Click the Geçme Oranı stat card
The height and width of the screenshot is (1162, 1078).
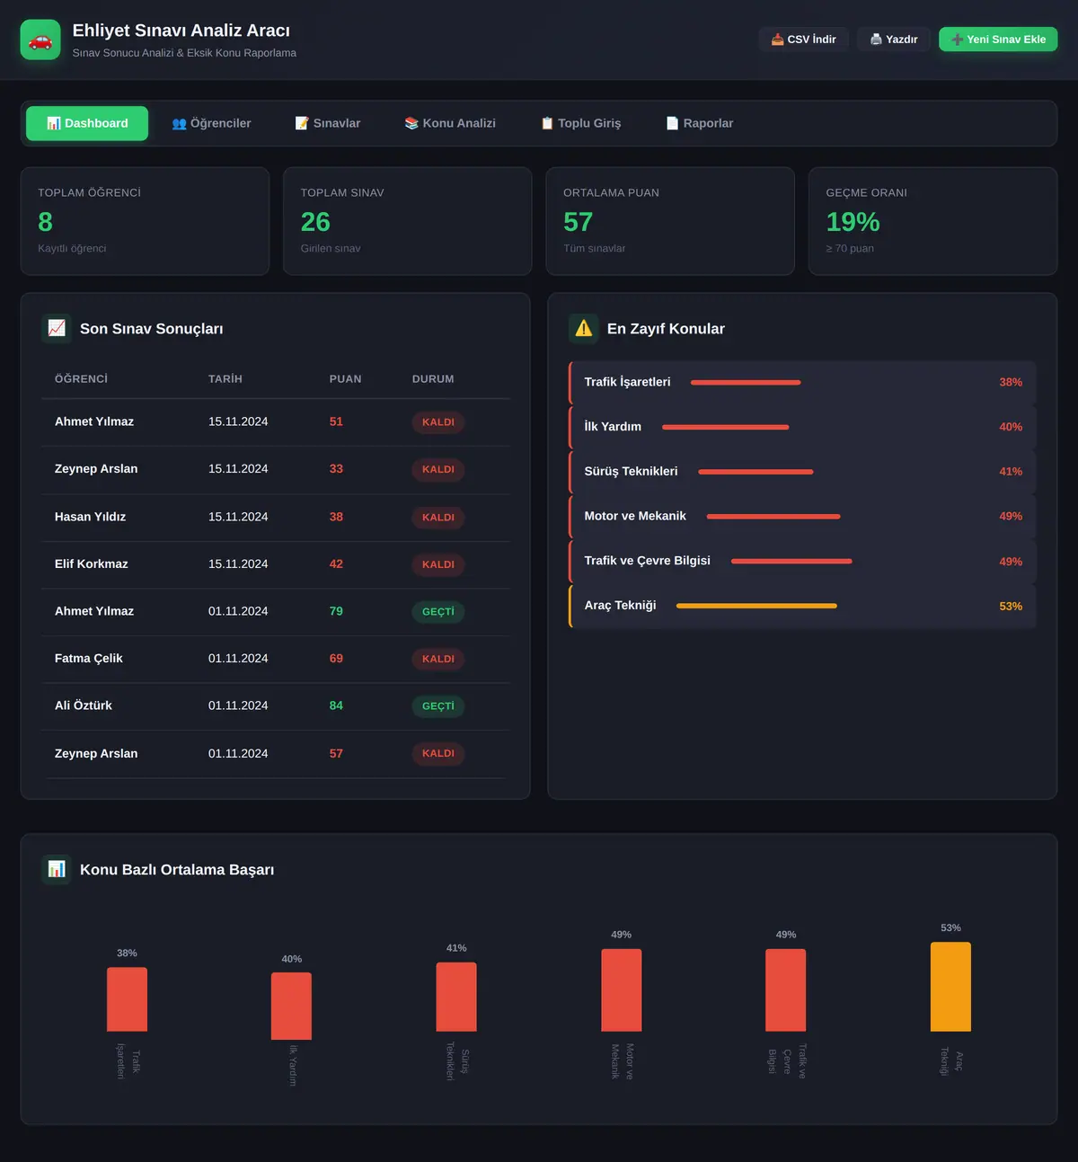click(x=933, y=221)
